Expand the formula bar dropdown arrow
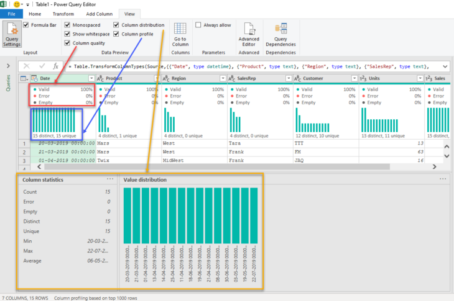Image resolution: width=454 pixels, height=301 pixels. click(445, 66)
